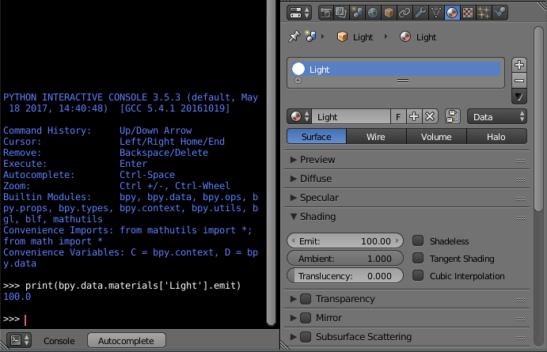Open the Data link dropdown
This screenshot has height=352, width=547.
(x=497, y=117)
